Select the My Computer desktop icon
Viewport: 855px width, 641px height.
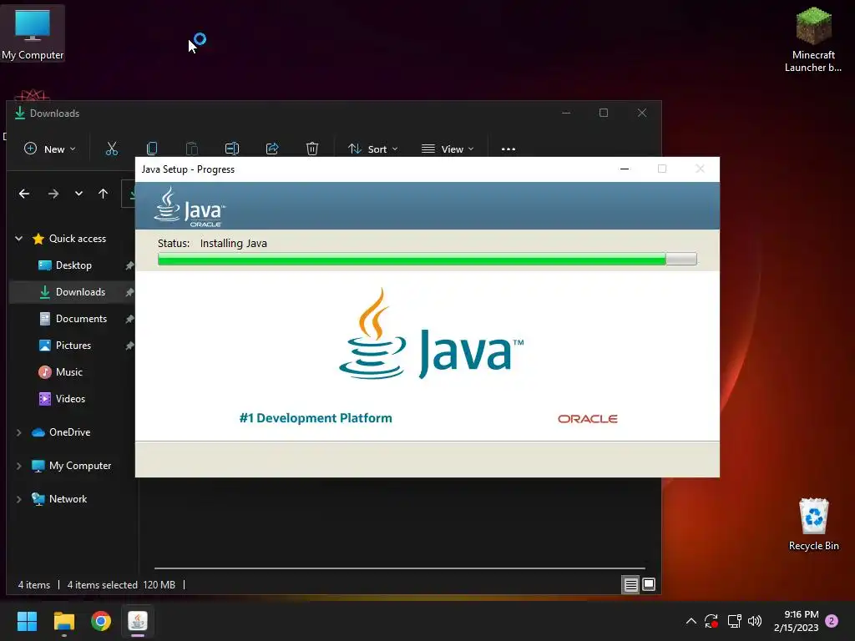pyautogui.click(x=33, y=33)
